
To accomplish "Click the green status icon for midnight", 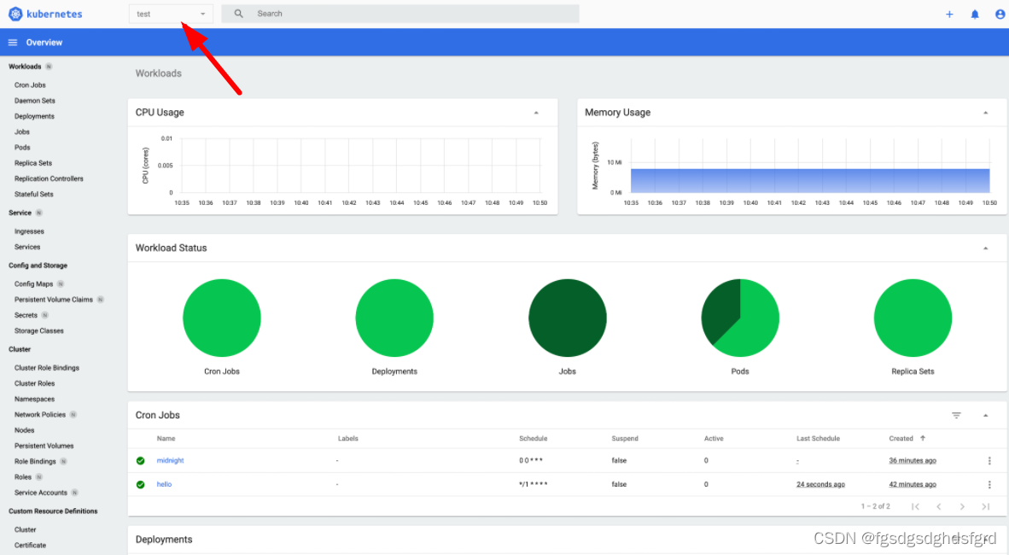I will tap(140, 461).
